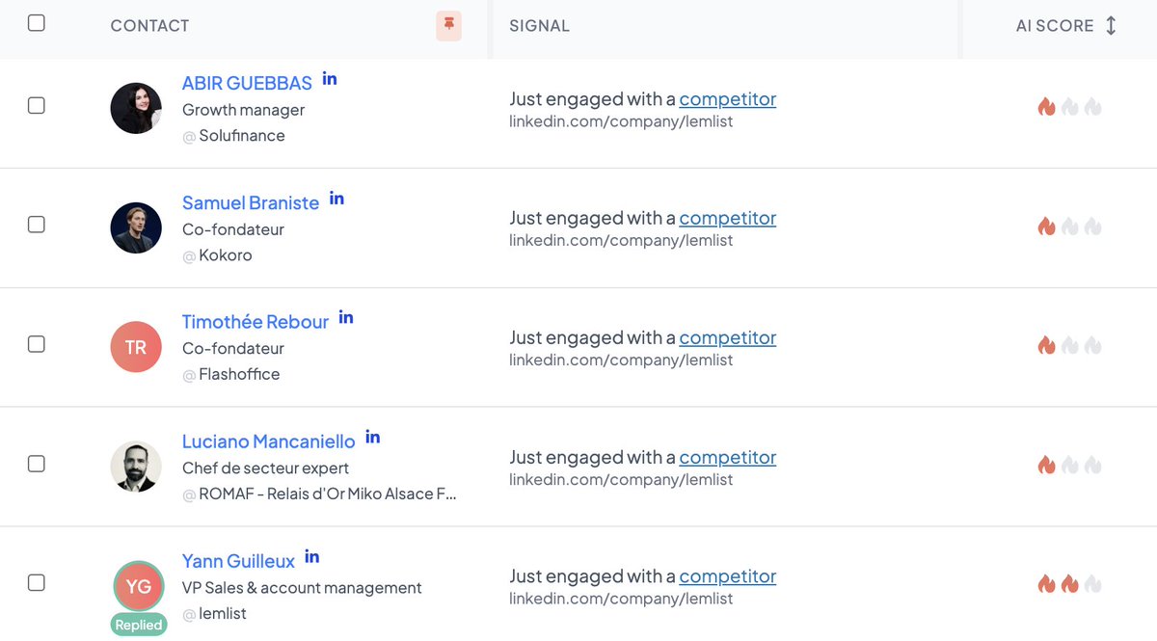1157x641 pixels.
Task: Click Abir Guebbas profile photo
Action: click(136, 108)
